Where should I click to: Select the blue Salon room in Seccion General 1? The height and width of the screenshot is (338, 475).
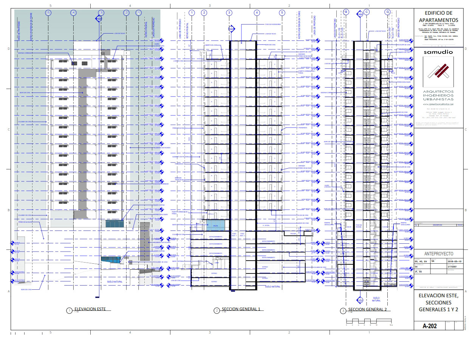point(216,226)
